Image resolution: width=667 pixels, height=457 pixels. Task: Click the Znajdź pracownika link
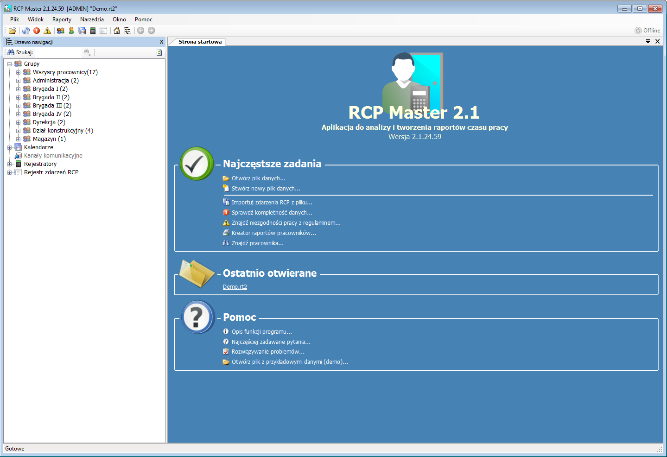pos(258,243)
